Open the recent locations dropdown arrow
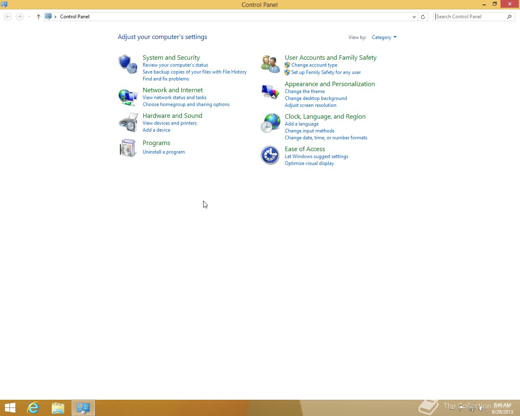 coord(29,17)
